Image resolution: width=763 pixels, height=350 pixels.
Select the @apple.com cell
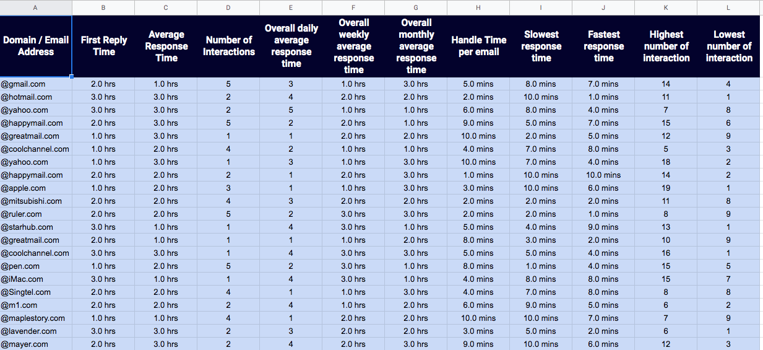point(36,188)
